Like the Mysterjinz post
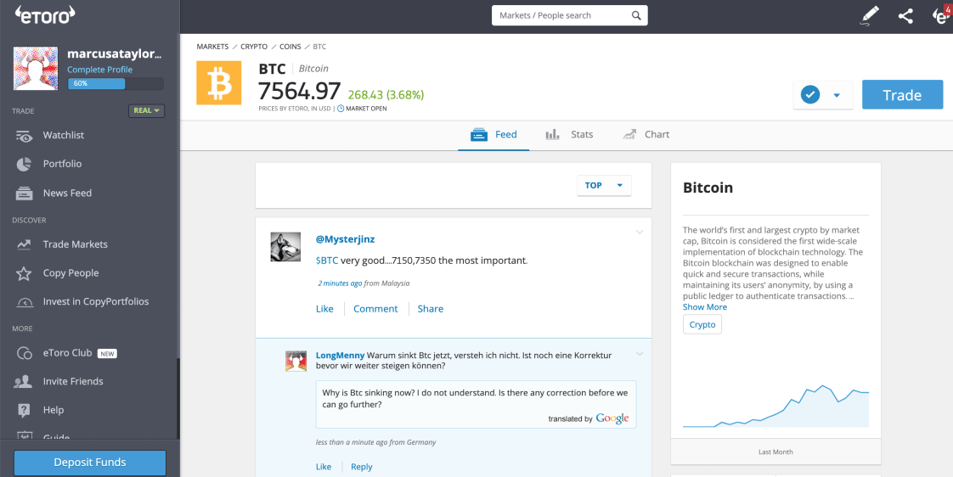This screenshot has width=953, height=477. coord(324,309)
